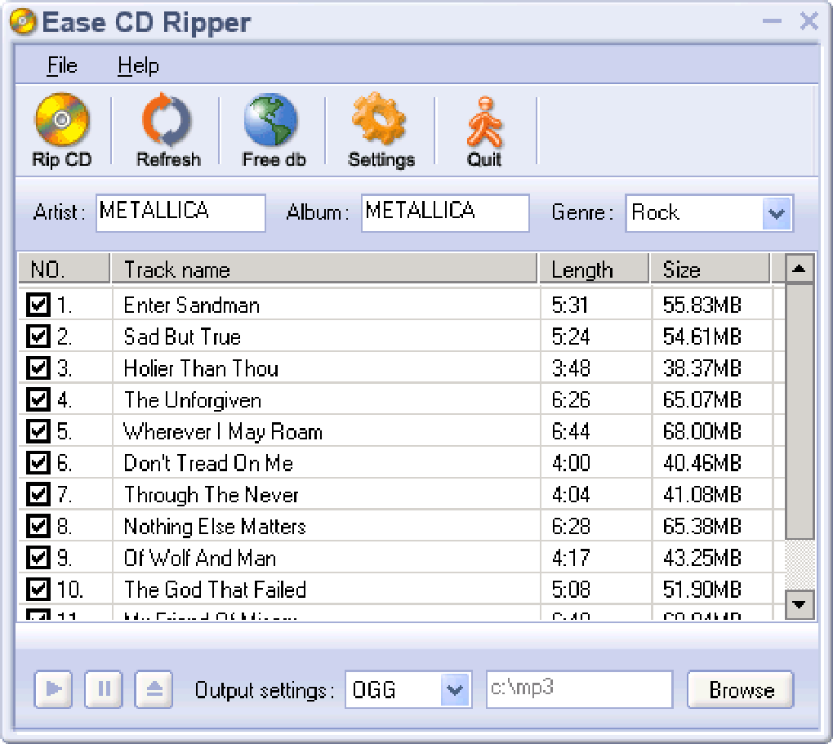Sort by Length column header
The height and width of the screenshot is (744, 833).
(595, 269)
